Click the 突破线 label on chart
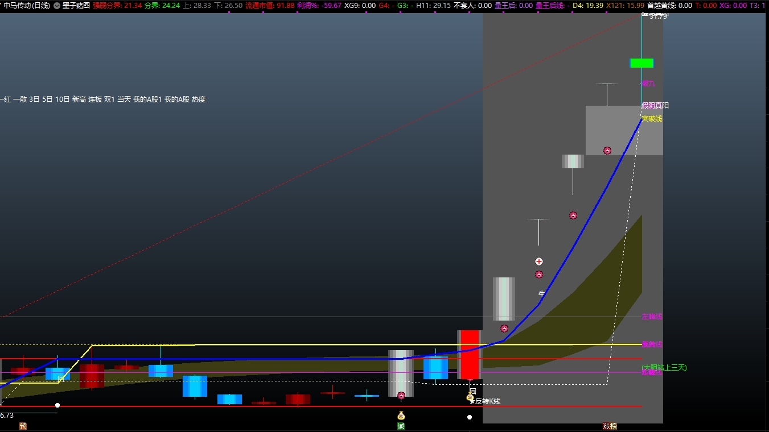The image size is (769, 432). coord(652,119)
